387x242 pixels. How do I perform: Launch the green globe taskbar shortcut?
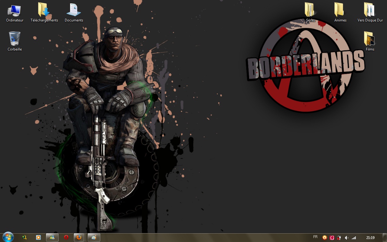pyautogui.click(x=24, y=237)
